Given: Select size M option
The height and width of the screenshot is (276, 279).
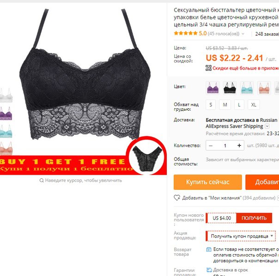Looking at the screenshot, I should [x=225, y=105].
